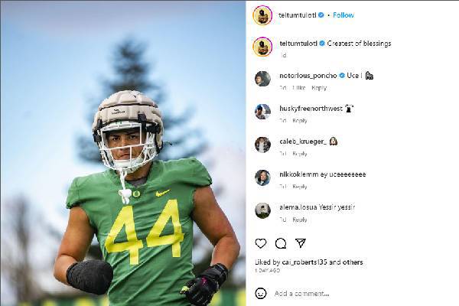This screenshot has width=459, height=306.
Task: Click notorious_poncho's avatar
Action: [262, 79]
